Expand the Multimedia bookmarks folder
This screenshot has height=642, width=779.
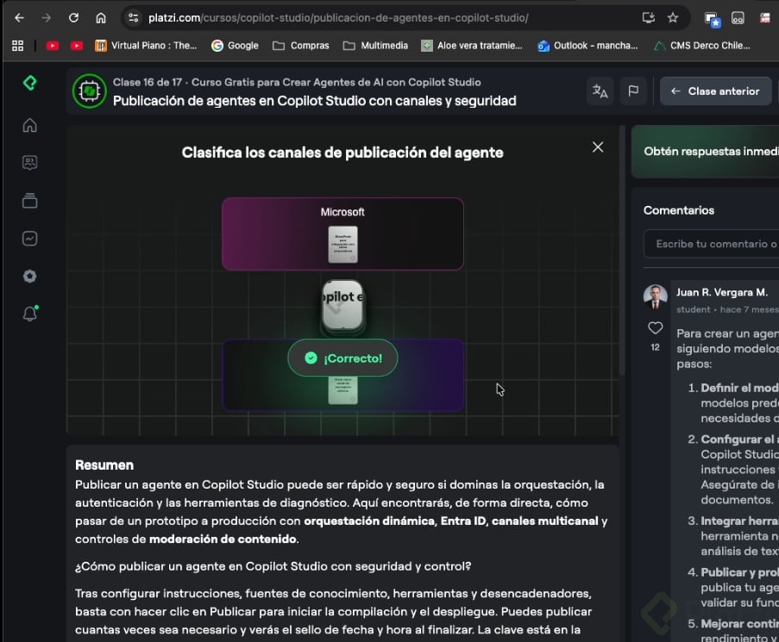375,46
